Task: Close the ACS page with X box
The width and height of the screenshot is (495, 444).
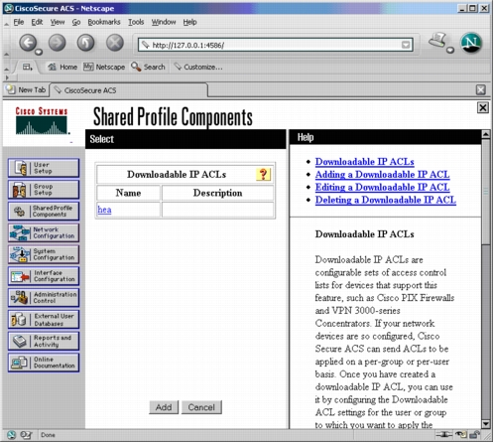Action: [x=483, y=107]
